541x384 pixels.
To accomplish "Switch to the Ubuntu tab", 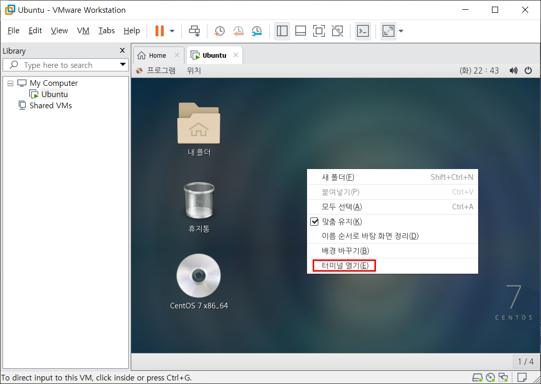I will (214, 55).
